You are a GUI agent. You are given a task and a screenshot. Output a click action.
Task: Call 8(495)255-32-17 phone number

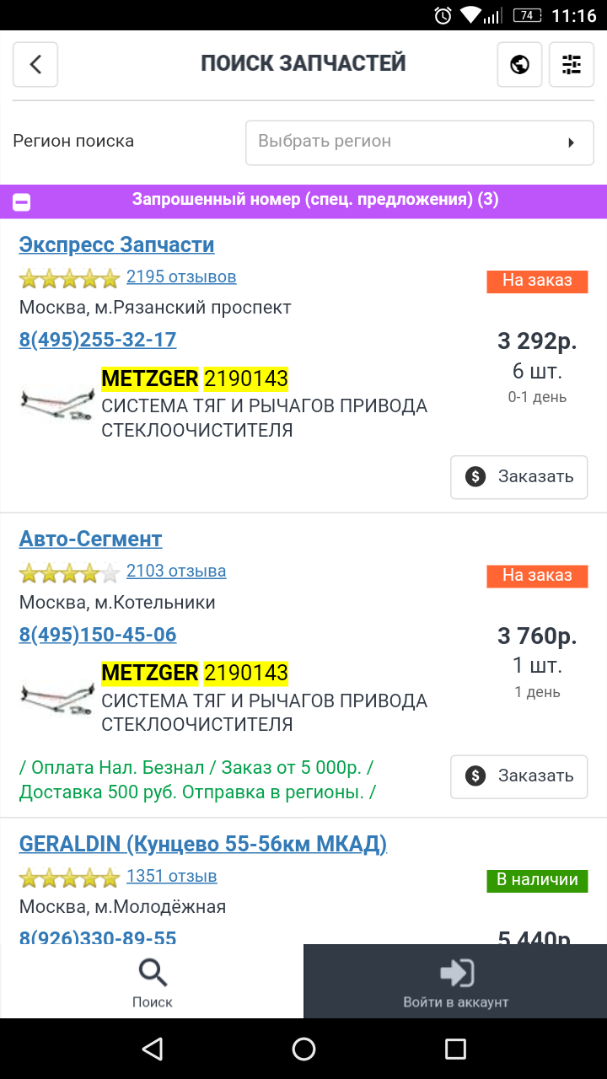click(x=98, y=340)
